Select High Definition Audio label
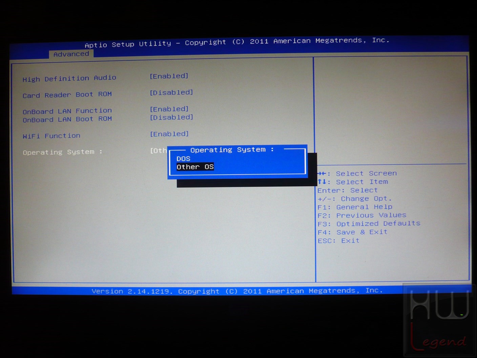Screen dimensions: 477x358 point(69,78)
